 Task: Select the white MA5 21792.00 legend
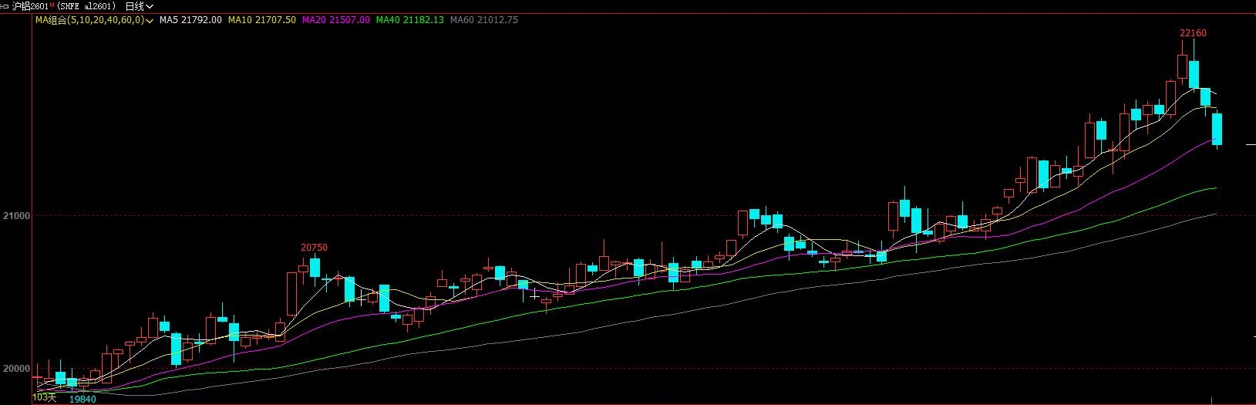190,20
